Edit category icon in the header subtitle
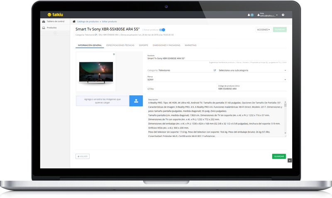This screenshot has width=332, height=198. pyautogui.click(x=96, y=35)
